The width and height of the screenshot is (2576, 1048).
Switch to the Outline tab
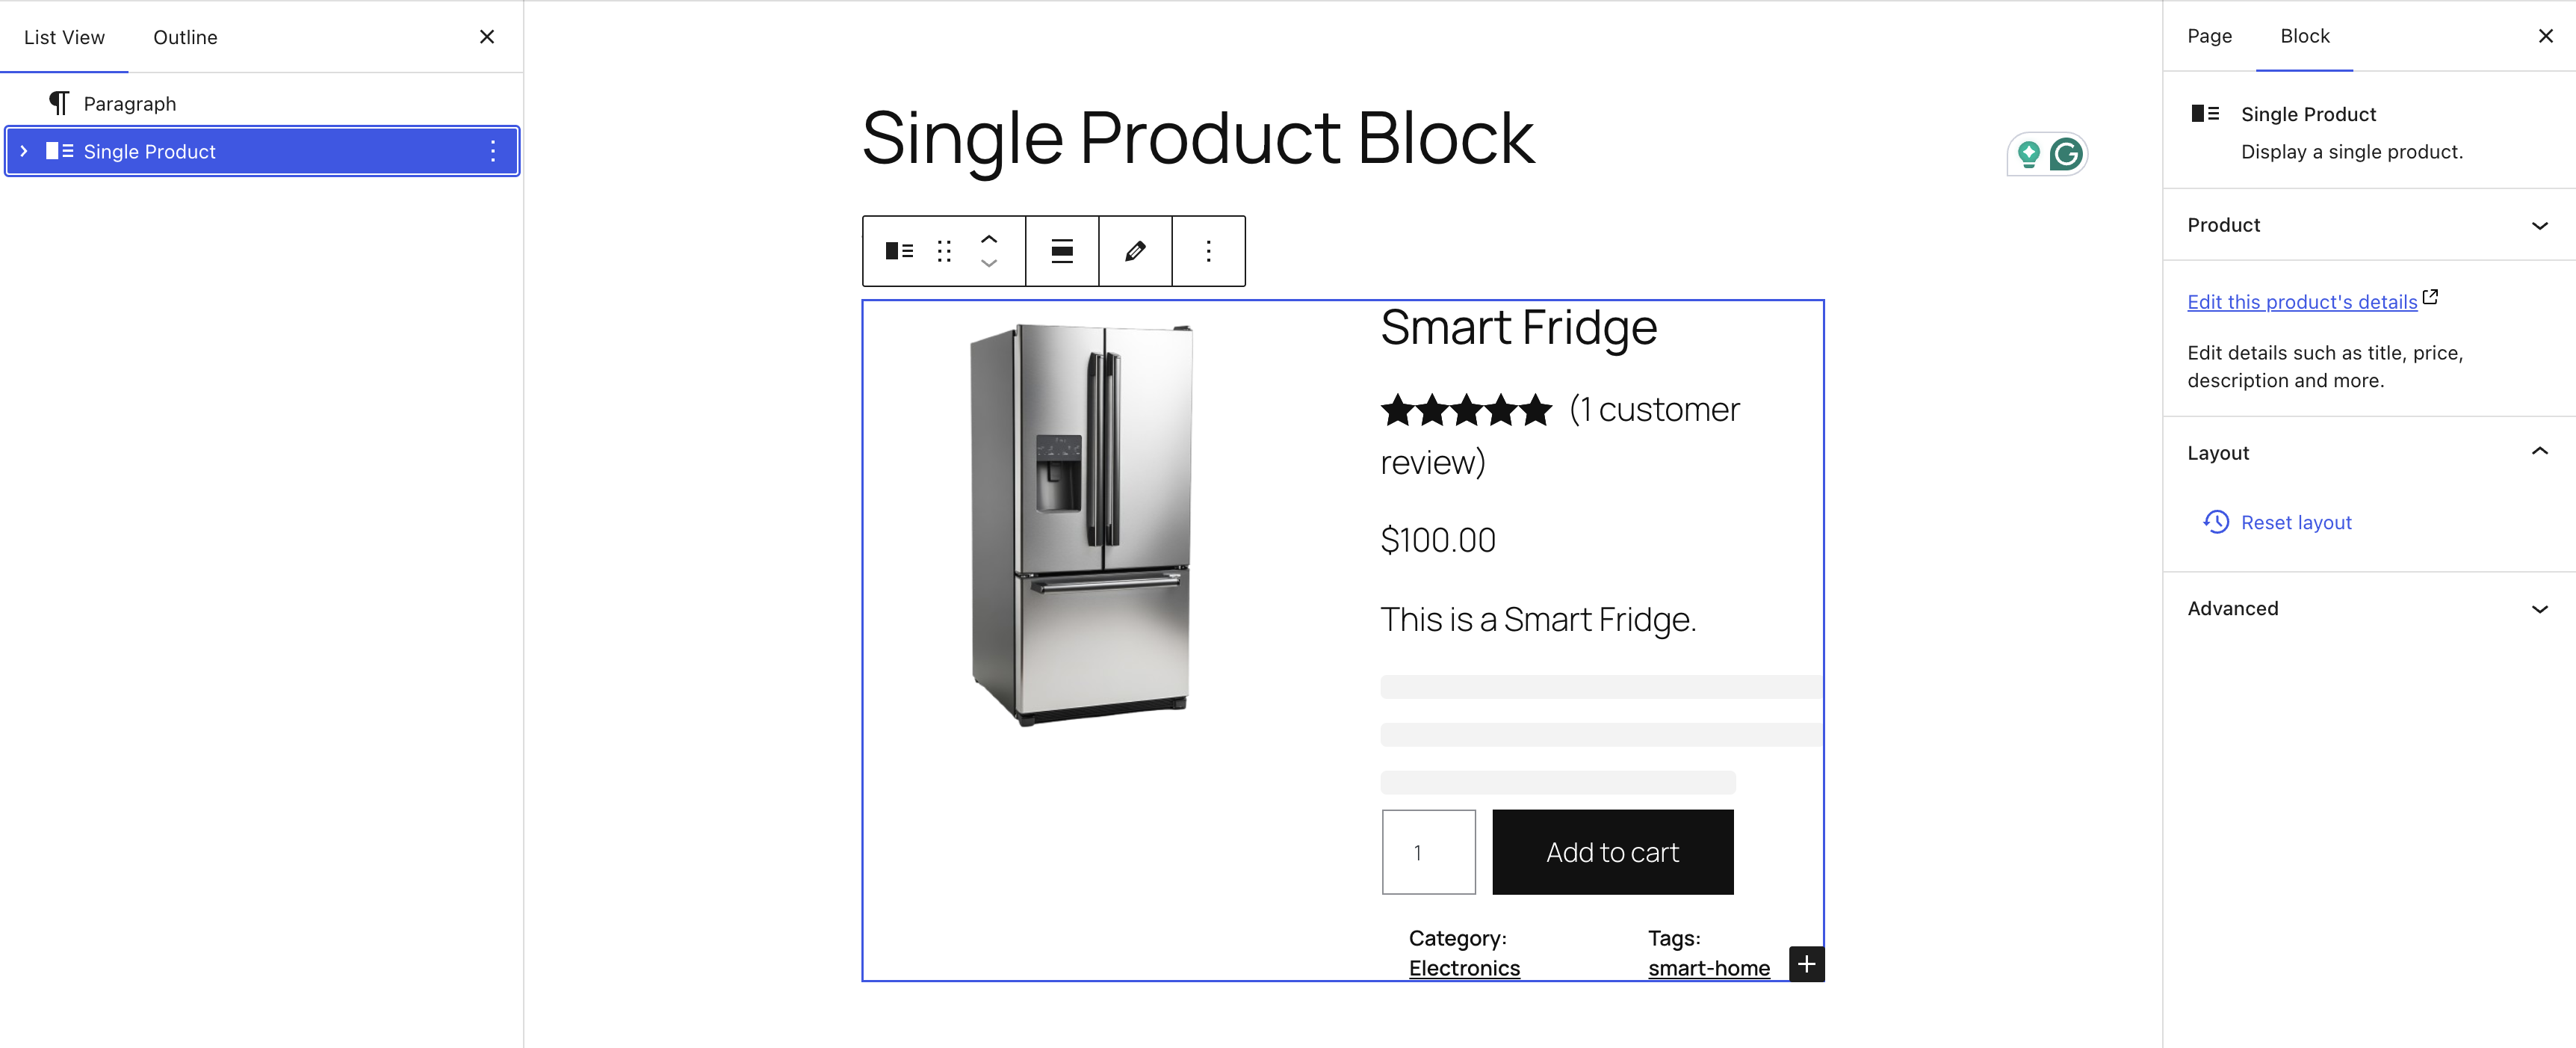pyautogui.click(x=184, y=36)
